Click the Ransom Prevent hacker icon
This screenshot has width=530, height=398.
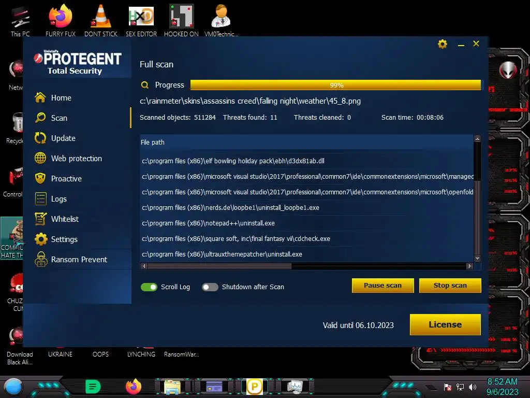click(x=41, y=259)
